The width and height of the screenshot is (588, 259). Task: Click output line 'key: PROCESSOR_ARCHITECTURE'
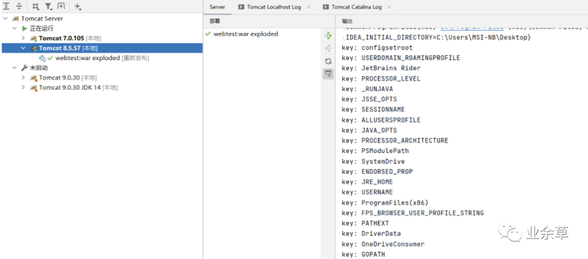(395, 141)
